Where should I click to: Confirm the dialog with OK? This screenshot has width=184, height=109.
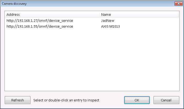click(x=137, y=100)
